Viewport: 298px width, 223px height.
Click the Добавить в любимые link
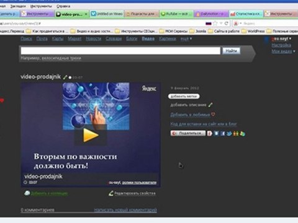(x=190, y=115)
